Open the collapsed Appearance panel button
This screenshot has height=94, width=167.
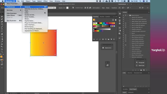(107, 48)
